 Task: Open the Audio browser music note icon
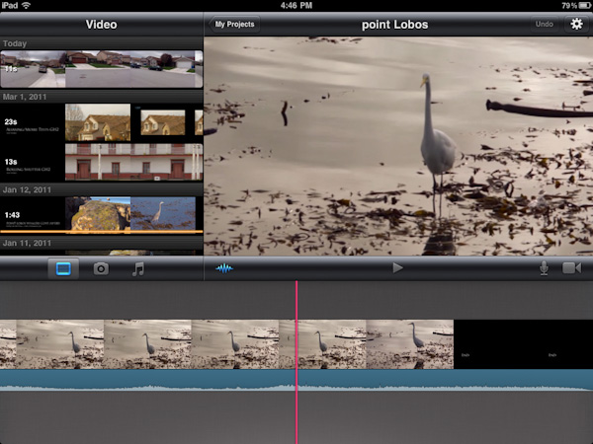click(138, 268)
